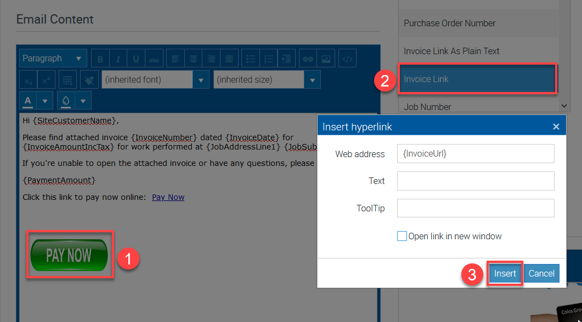582x322 pixels.
Task: Click the Insert button in hyperlink dialog
Action: 505,273
